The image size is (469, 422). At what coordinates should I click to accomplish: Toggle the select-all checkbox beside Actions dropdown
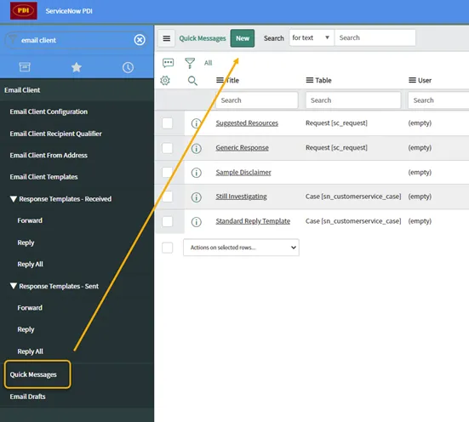tap(167, 248)
